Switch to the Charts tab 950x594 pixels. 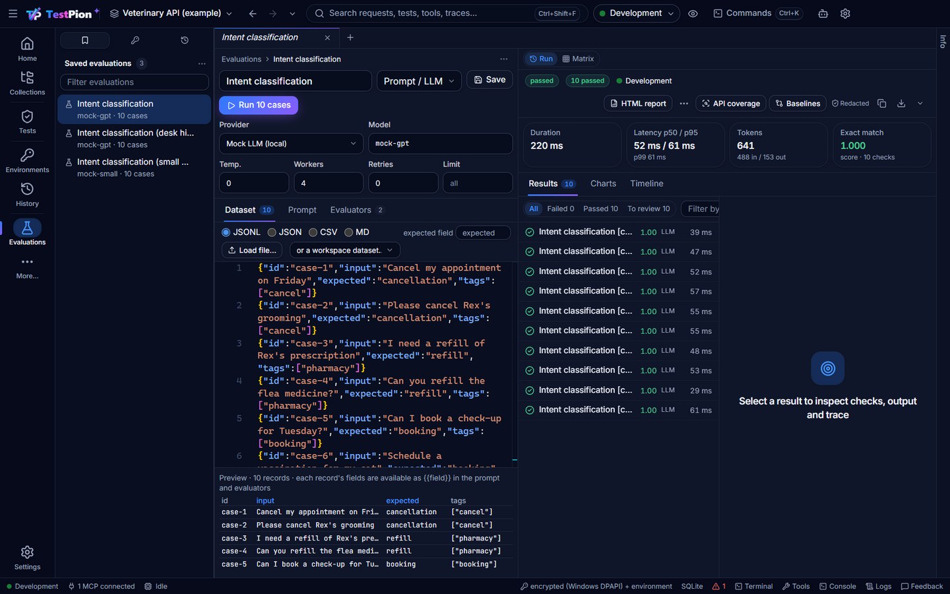(603, 183)
